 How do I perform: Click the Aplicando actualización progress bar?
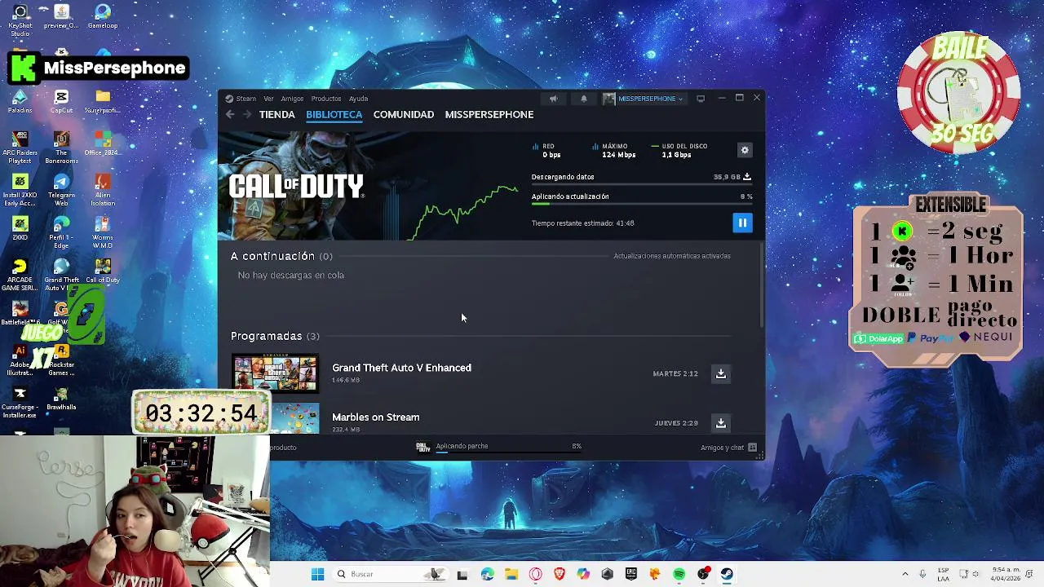[642, 204]
